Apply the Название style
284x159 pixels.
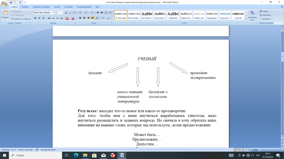click(173, 15)
